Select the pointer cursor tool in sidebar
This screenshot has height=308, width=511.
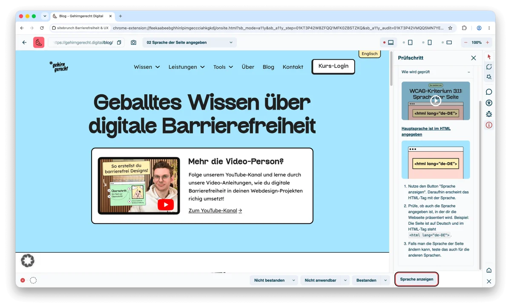pos(489,57)
